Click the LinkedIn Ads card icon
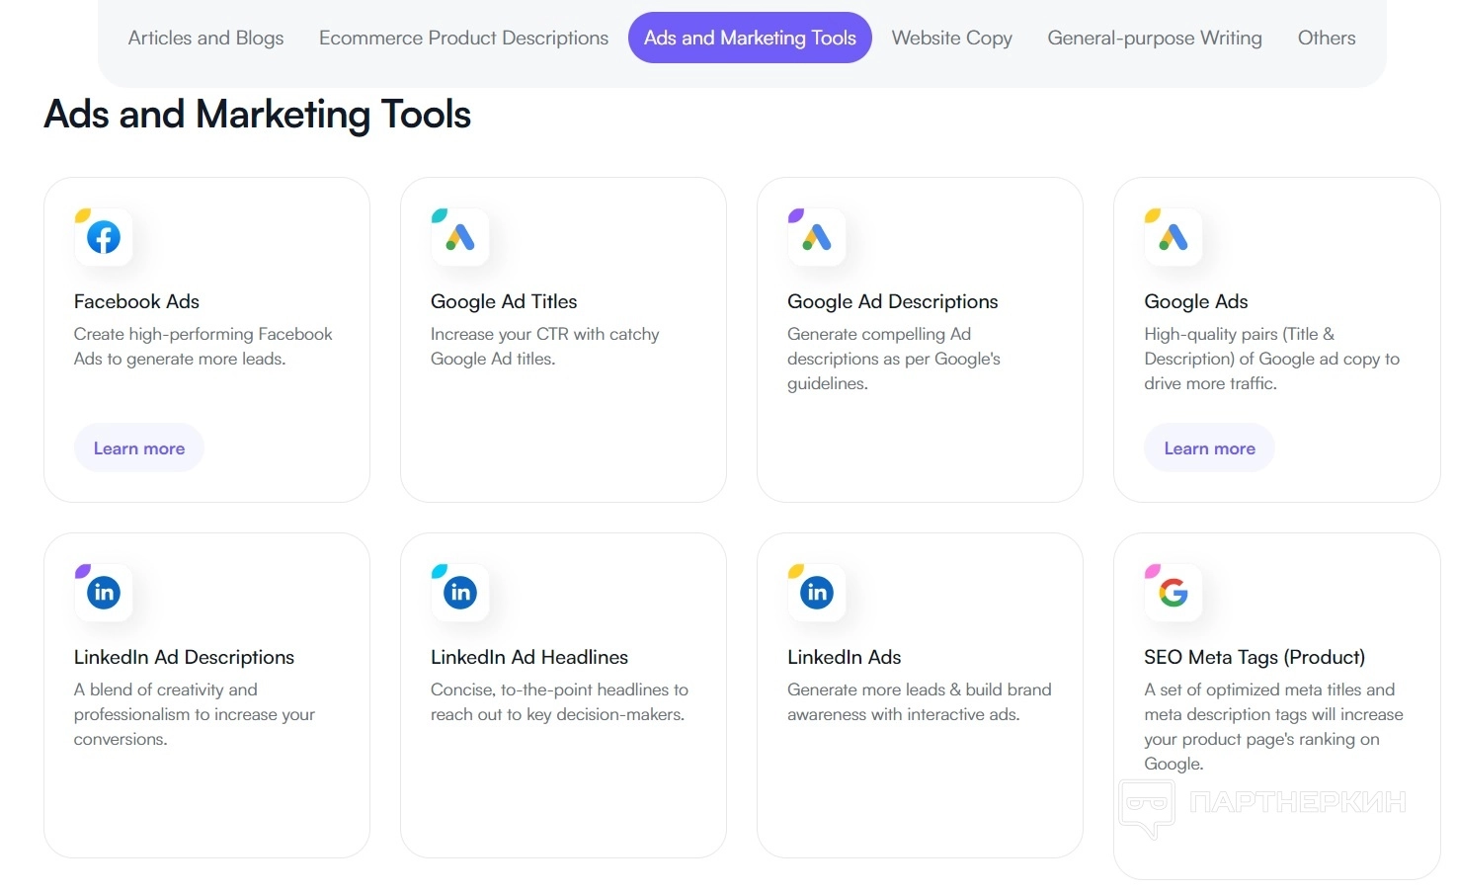Viewport: 1457px width, 892px height. point(817,593)
